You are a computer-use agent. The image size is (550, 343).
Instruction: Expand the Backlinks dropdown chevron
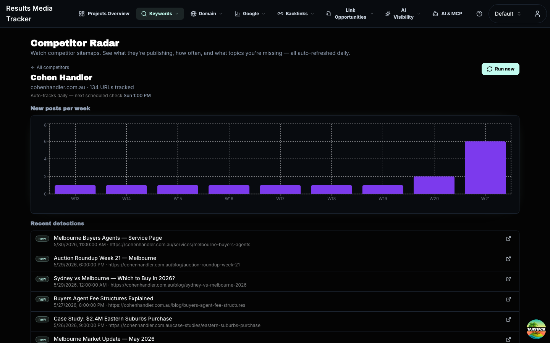(x=312, y=14)
